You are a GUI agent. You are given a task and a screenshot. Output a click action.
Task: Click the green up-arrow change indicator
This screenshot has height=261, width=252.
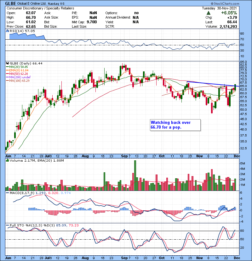tap(208, 13)
